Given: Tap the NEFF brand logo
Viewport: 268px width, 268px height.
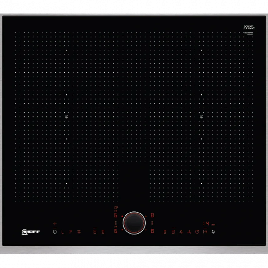Looking at the screenshot, I should click(x=31, y=232).
